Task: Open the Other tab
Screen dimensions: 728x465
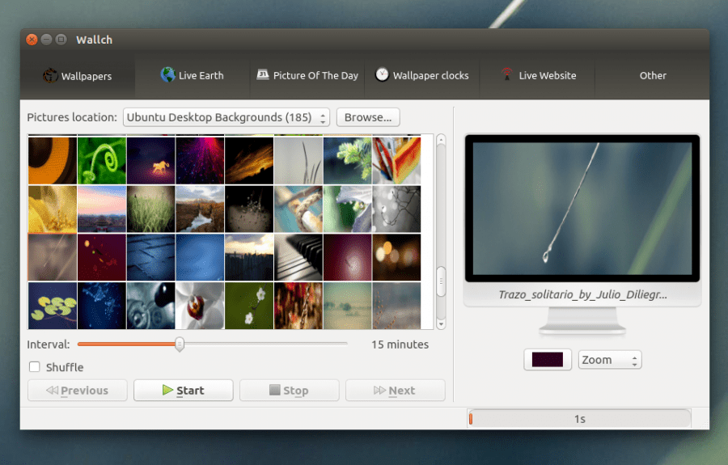Action: [x=652, y=76]
